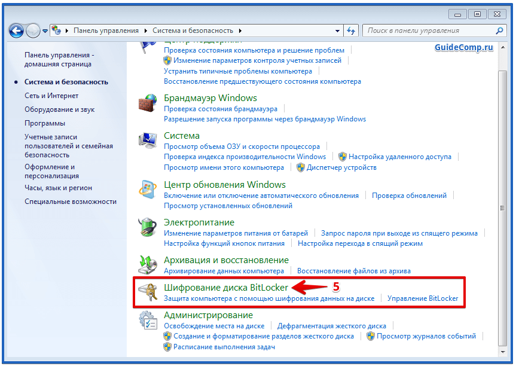This screenshot has height=366, width=516.
Task: Click the Windows Firewall brick wall icon
Action: tap(147, 103)
